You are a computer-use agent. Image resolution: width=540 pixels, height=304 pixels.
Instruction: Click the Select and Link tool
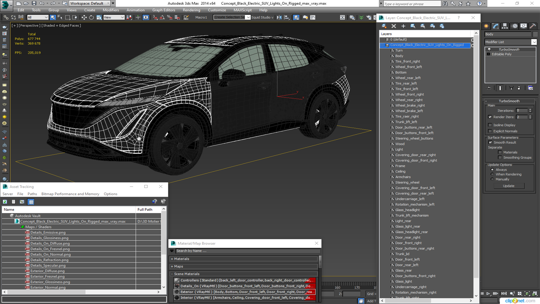(x=6, y=17)
